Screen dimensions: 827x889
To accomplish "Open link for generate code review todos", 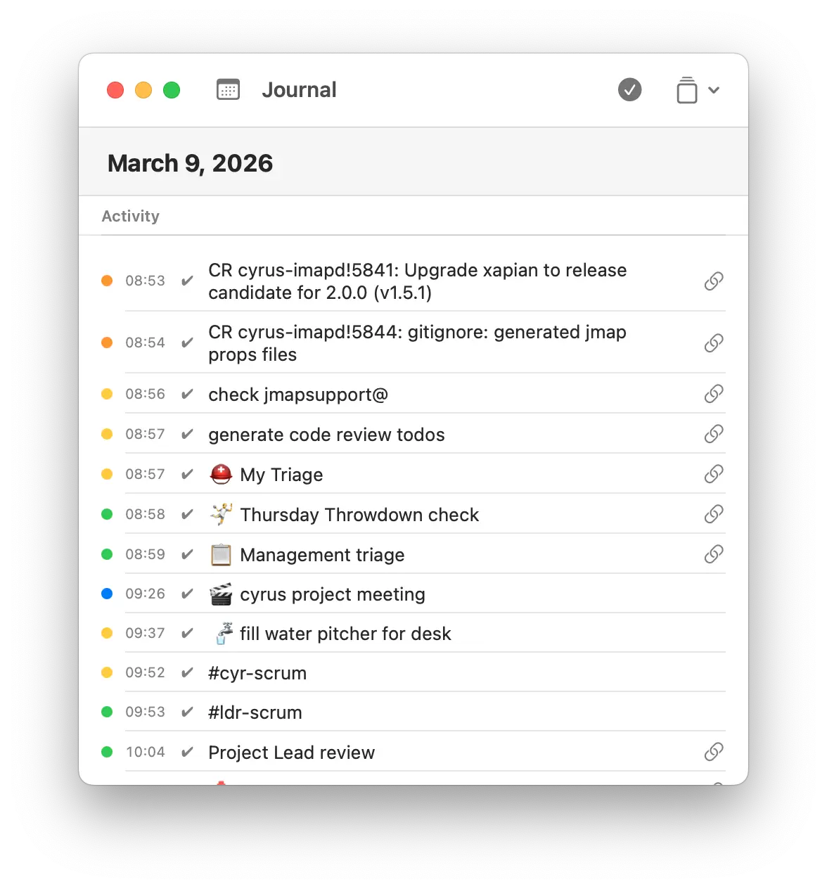I will [713, 434].
